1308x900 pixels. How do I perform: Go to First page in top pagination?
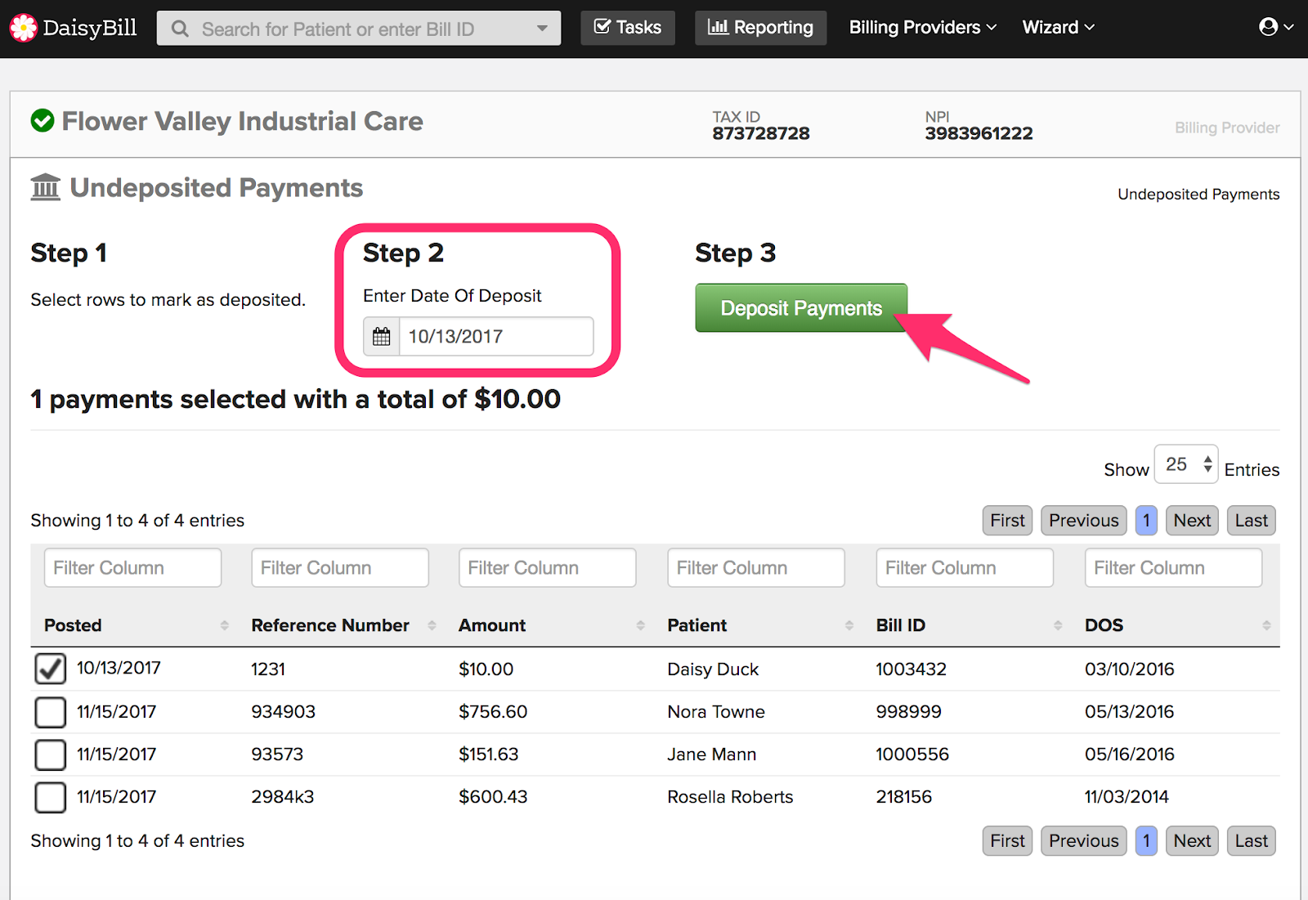click(1007, 521)
